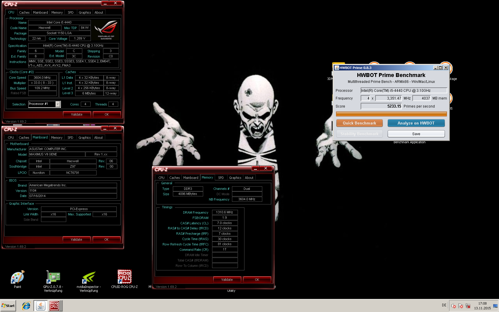Click the Action Center flag tray icon
Screen dimensions: 499x312
pos(461,306)
